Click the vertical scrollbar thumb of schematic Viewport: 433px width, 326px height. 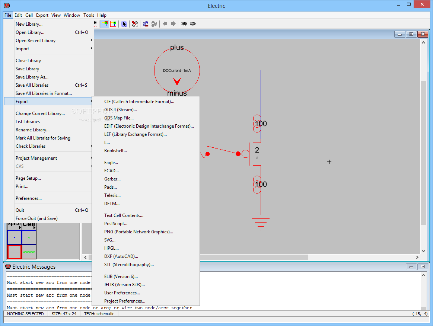[x=423, y=152]
